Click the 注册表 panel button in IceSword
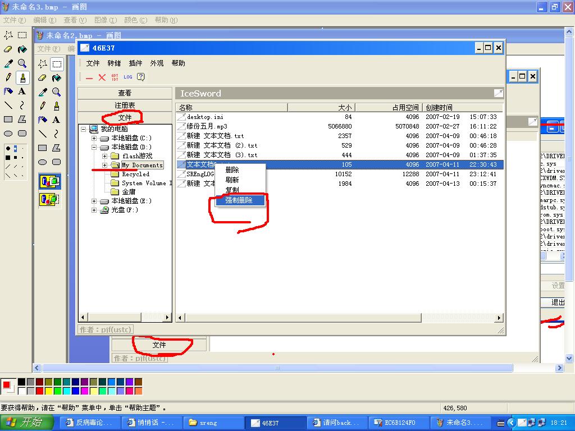 point(125,105)
